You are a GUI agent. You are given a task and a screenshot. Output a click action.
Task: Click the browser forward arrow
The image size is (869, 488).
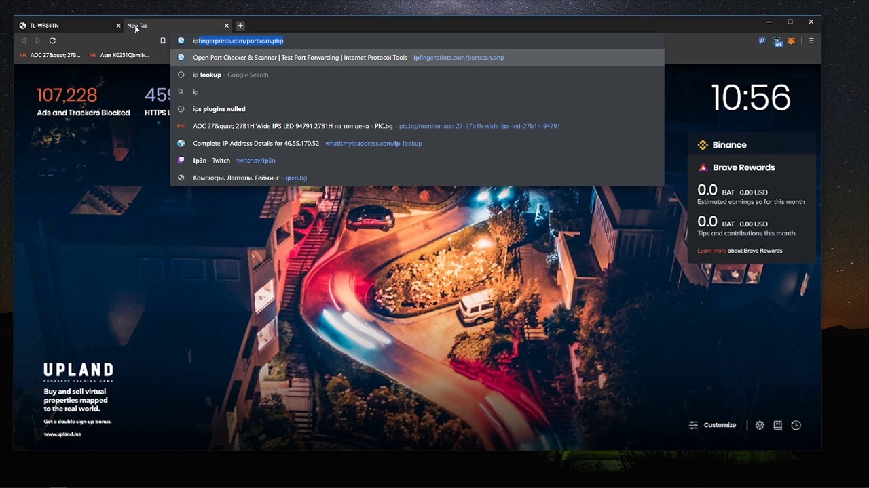pyautogui.click(x=37, y=41)
